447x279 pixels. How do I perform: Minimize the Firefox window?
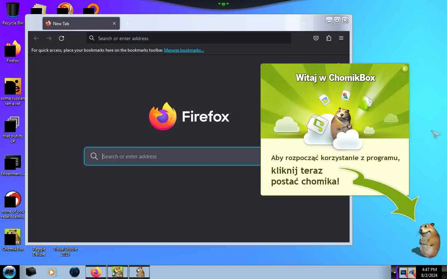coord(329,20)
